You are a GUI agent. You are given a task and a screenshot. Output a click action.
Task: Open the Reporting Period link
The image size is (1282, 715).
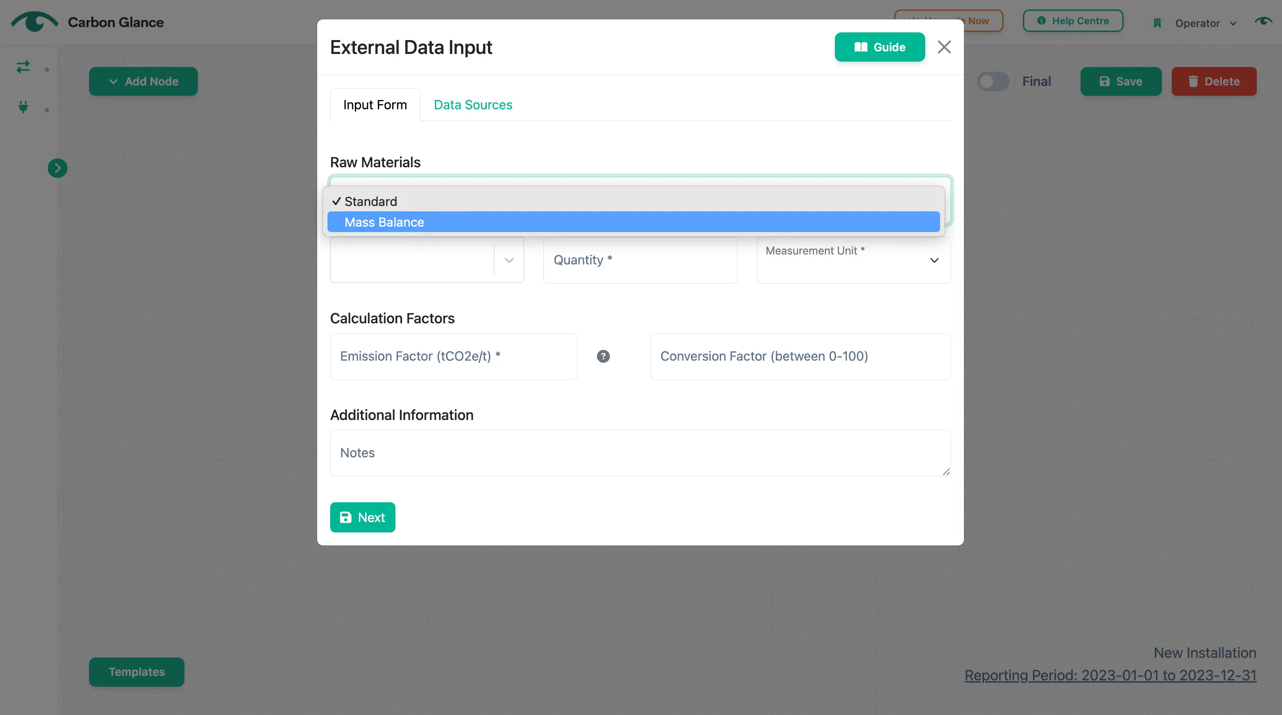click(x=1110, y=676)
